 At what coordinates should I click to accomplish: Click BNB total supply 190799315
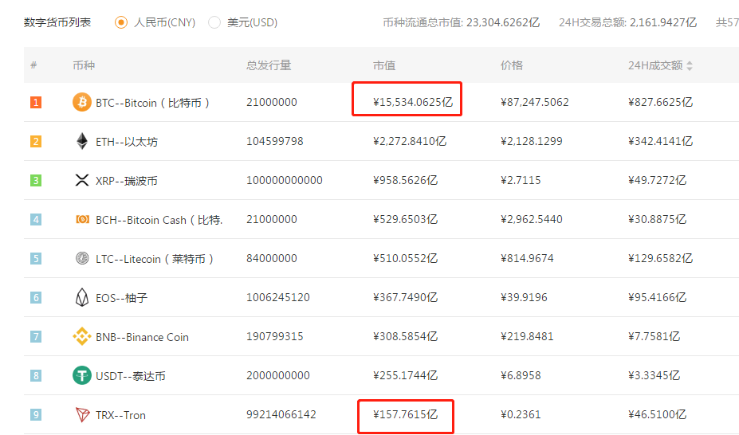pyautogui.click(x=275, y=336)
